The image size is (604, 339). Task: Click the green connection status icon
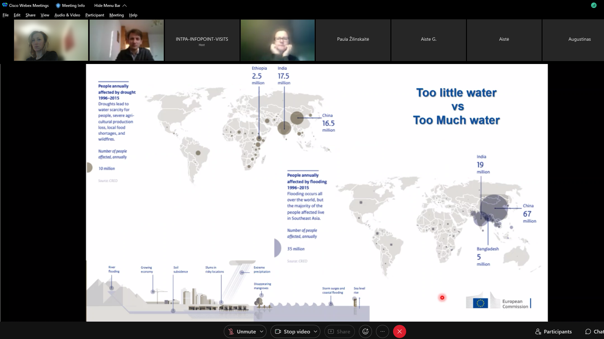tap(594, 5)
